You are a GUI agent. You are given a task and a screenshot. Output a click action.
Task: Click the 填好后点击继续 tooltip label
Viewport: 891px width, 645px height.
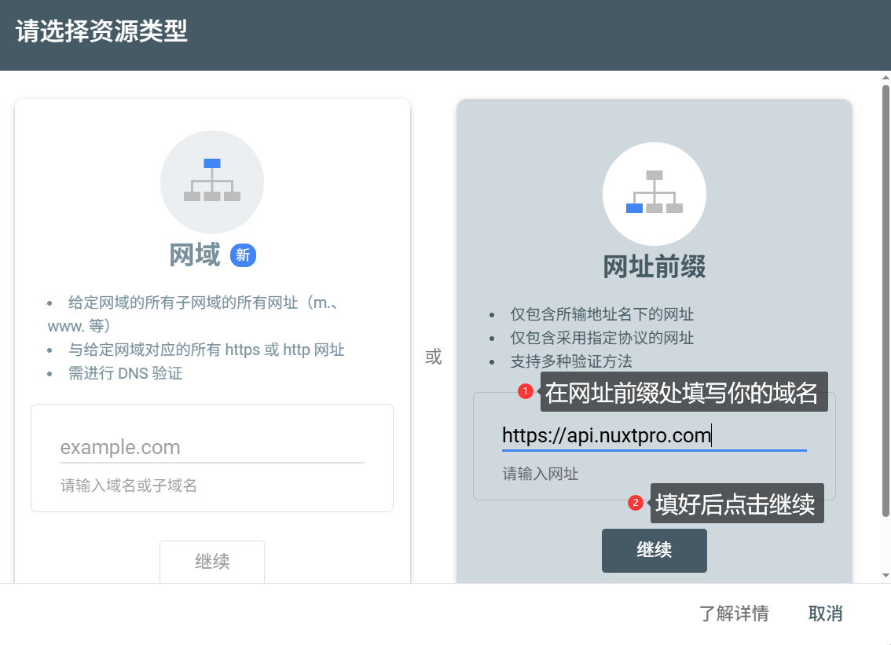coord(736,504)
